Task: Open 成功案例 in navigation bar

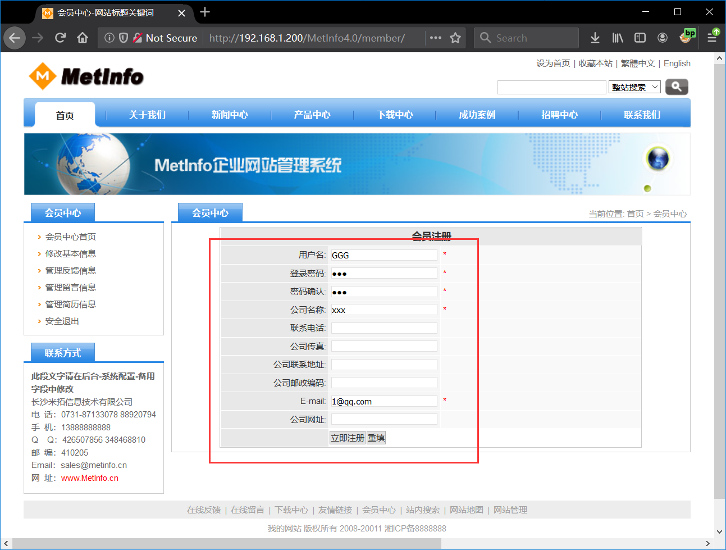Action: pyautogui.click(x=477, y=115)
